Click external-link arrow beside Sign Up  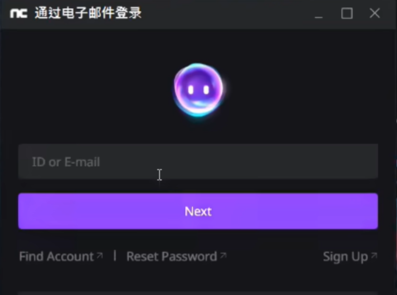click(374, 255)
